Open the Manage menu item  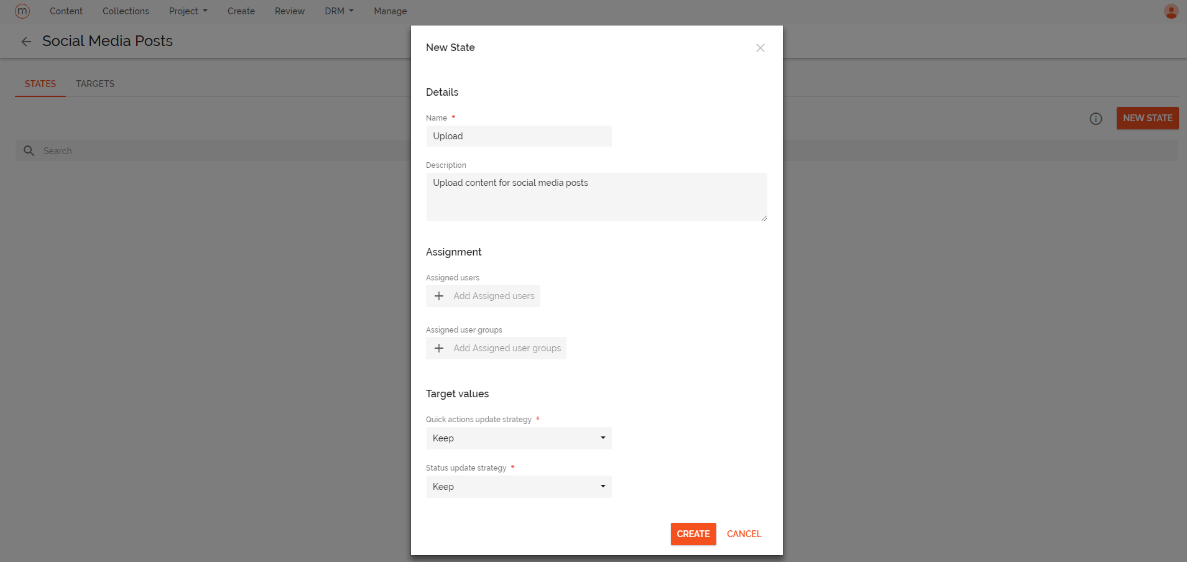(x=390, y=11)
